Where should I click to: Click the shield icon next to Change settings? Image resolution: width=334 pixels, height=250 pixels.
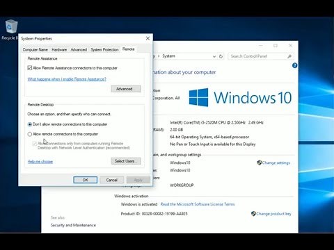pyautogui.click(x=260, y=162)
